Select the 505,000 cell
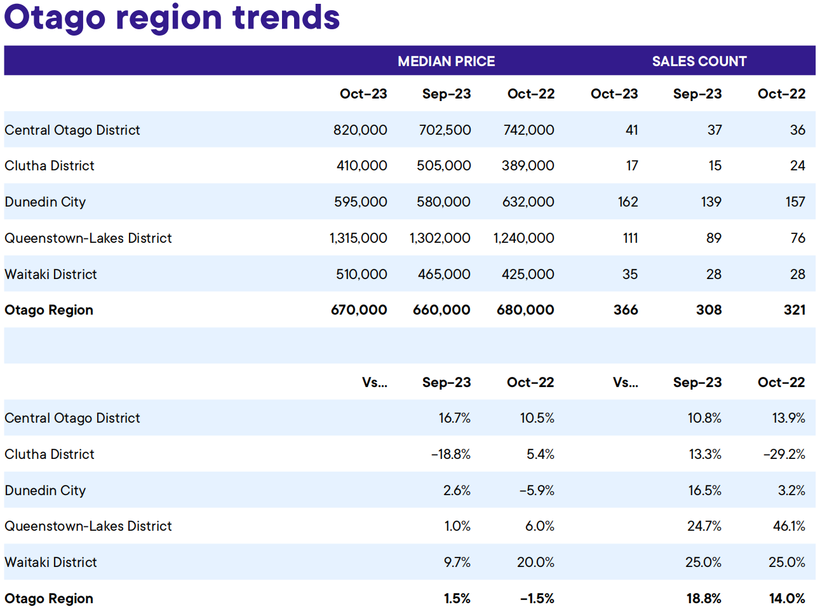Image resolution: width=820 pixels, height=614 pixels. click(x=444, y=165)
